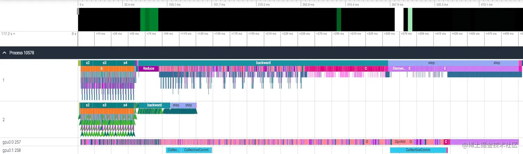Select the CollectiveComm slice near 139 ms on gpu0:1
This screenshot has height=154, width=523.
196,150
